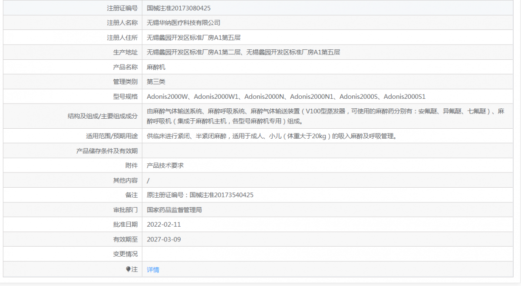Click the 其他内容 label
This screenshot has width=521, height=286.
125,180
